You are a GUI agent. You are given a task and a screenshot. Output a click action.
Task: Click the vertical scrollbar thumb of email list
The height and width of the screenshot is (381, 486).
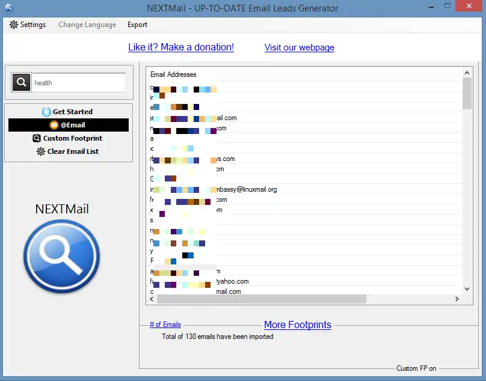[467, 93]
